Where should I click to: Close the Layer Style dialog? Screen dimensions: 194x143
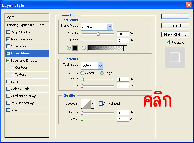pos(189,5)
